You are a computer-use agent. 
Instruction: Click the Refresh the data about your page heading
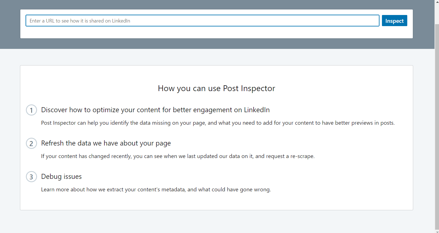(x=106, y=143)
